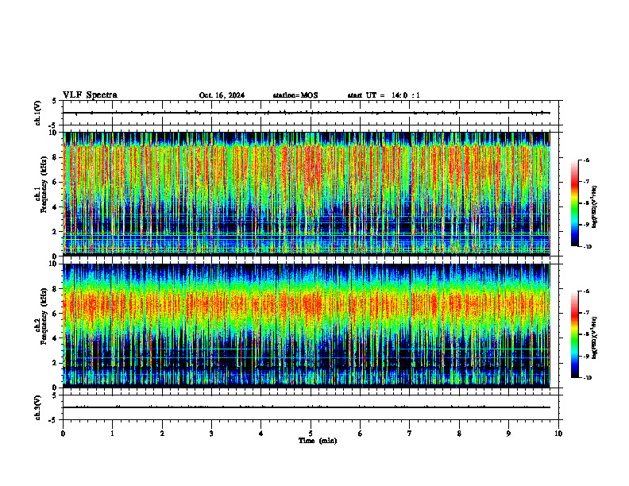Click inside the ch.2 spectrogram panel

pos(307,326)
